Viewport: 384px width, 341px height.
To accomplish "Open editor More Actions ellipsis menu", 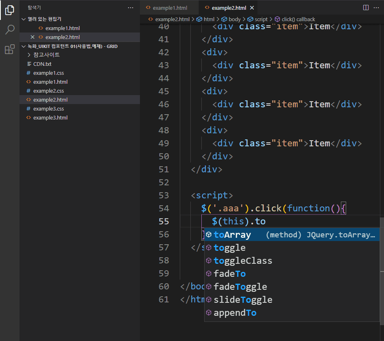I will [377, 8].
